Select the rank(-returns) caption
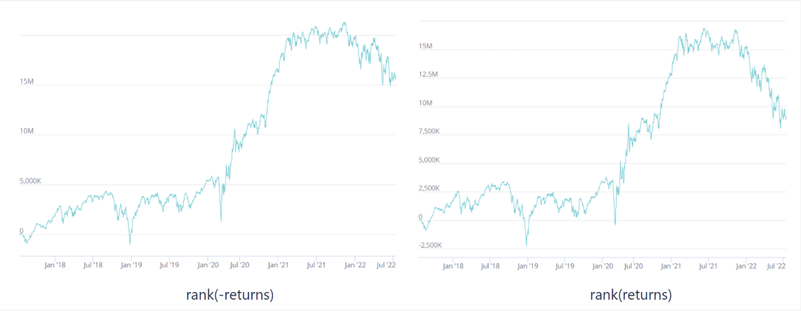 click(x=229, y=295)
